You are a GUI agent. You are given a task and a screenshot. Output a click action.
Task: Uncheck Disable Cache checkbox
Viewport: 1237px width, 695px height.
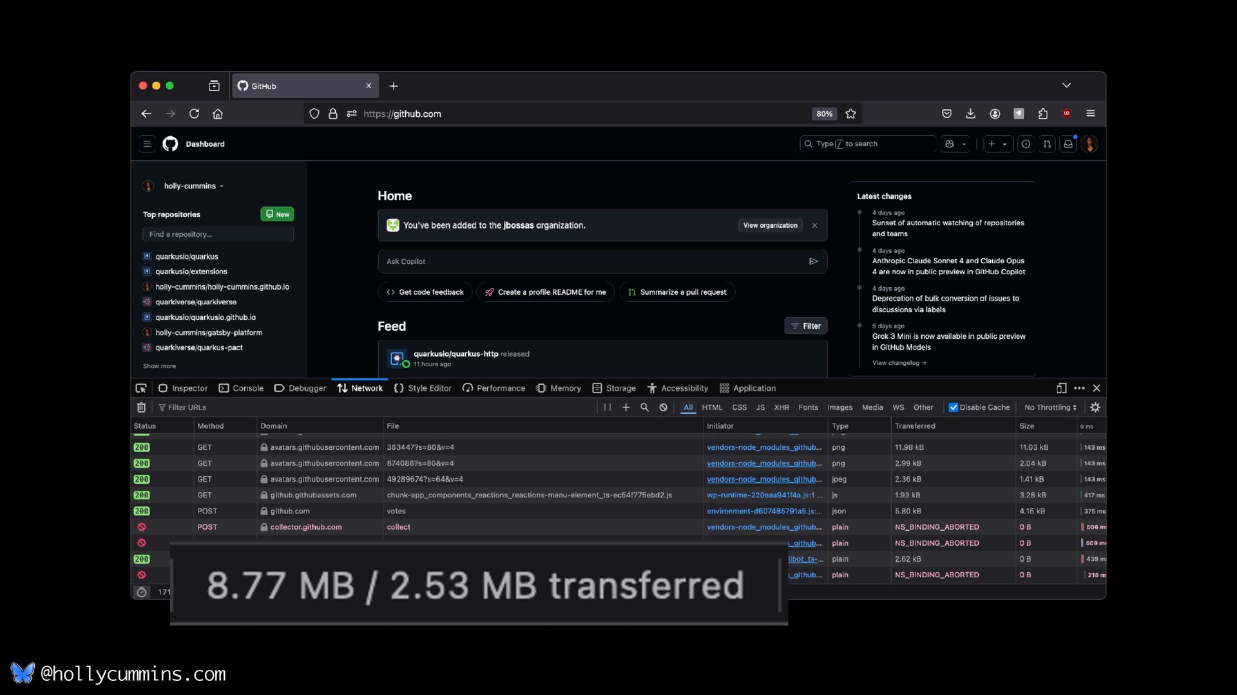(x=954, y=407)
